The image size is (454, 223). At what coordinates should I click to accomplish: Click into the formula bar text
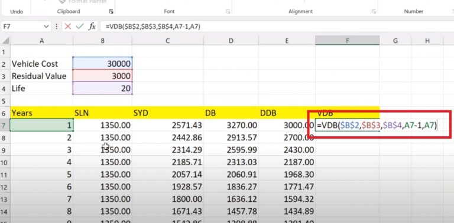(153, 27)
